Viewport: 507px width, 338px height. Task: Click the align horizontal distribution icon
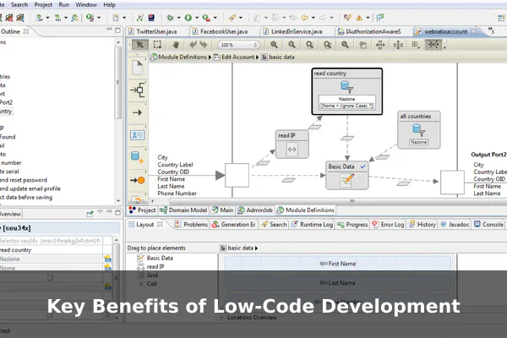380,45
